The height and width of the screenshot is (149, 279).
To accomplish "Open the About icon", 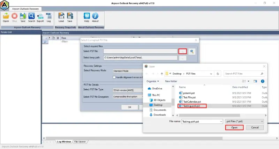I will [95, 17].
